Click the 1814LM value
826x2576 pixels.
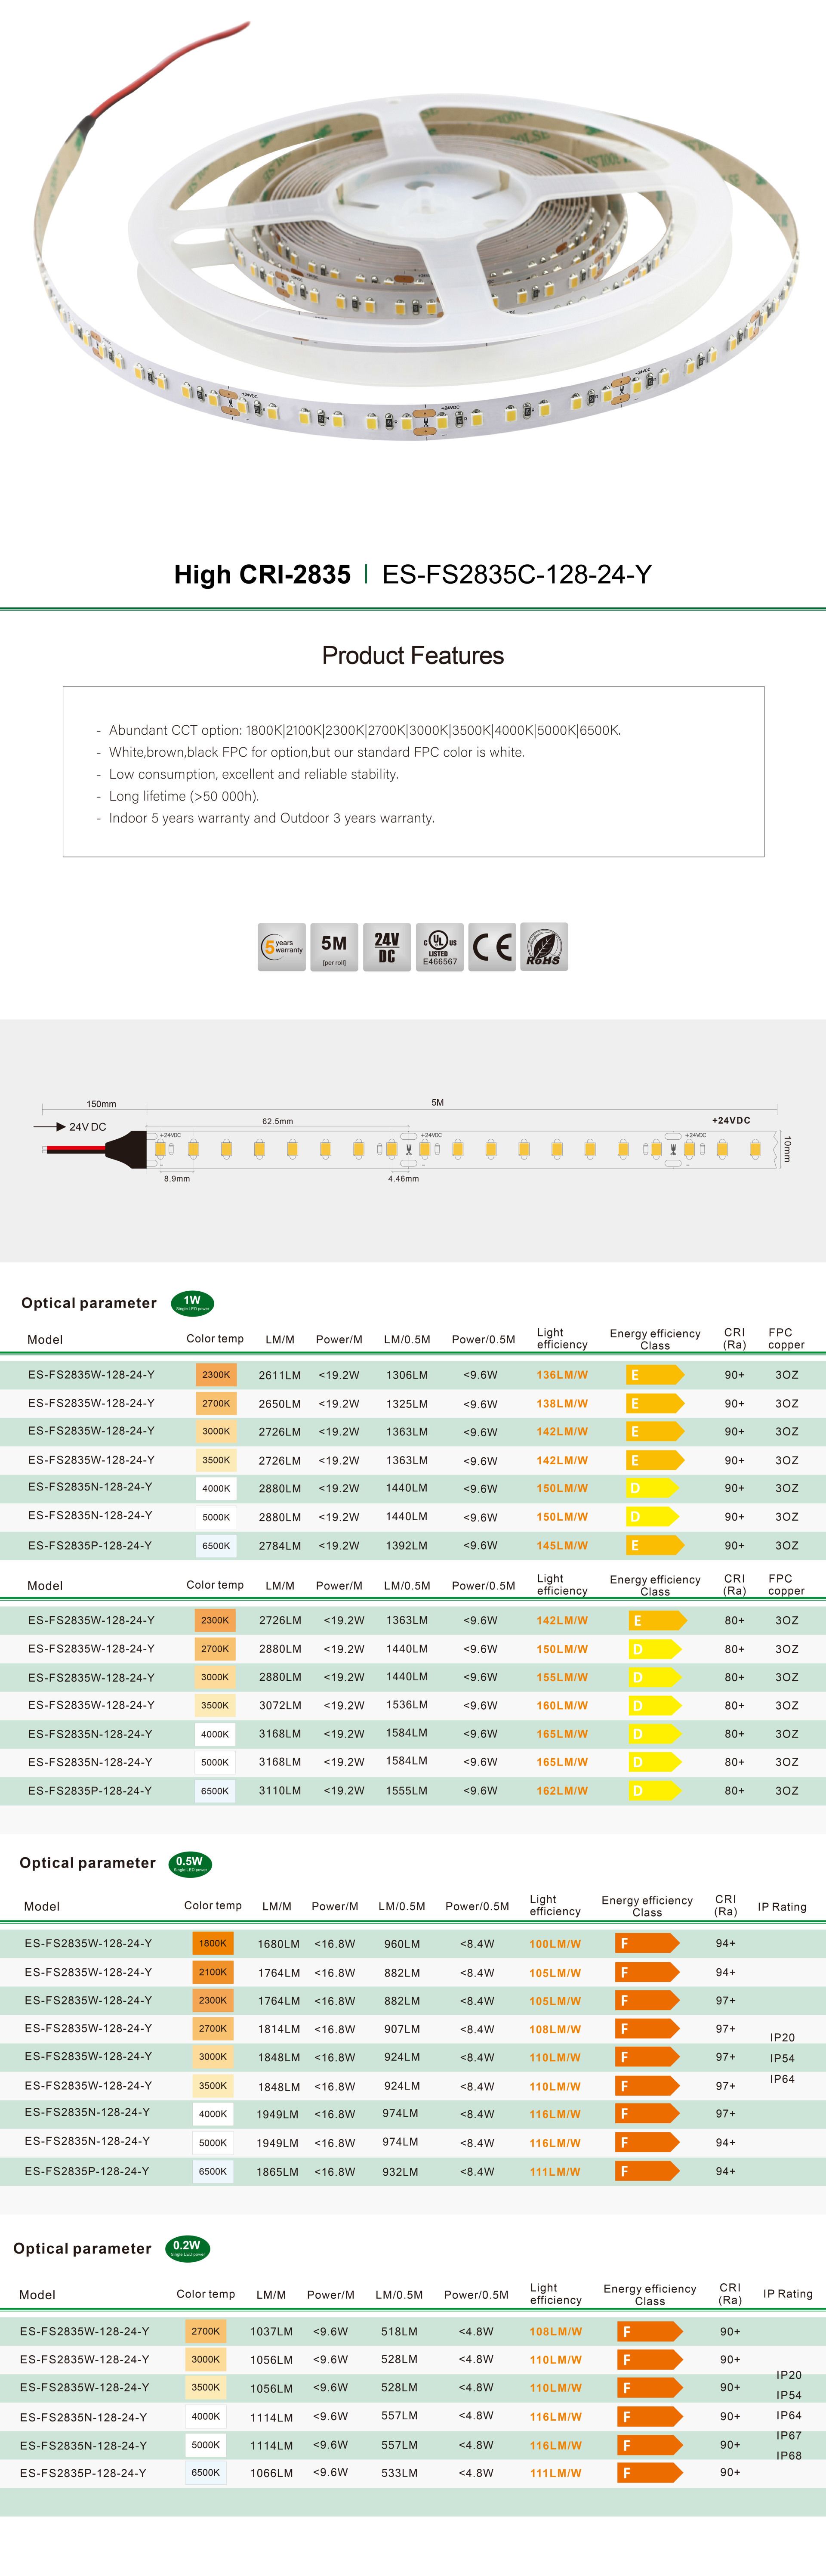point(278,2029)
